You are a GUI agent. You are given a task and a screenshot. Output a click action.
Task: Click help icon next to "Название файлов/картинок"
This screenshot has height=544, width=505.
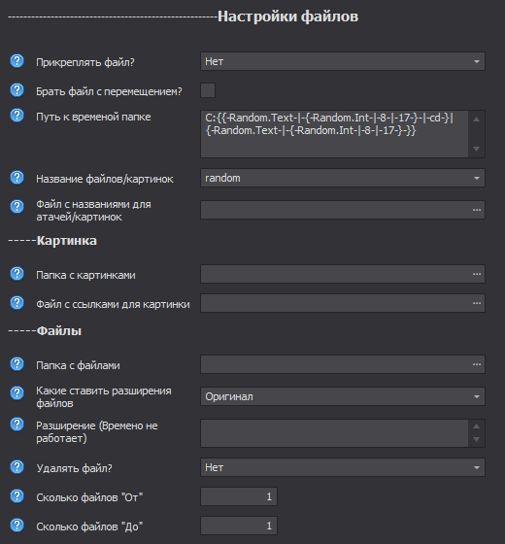pos(17,178)
